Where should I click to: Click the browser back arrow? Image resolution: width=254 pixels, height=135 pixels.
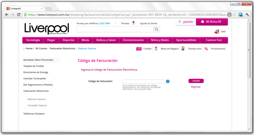7,15
